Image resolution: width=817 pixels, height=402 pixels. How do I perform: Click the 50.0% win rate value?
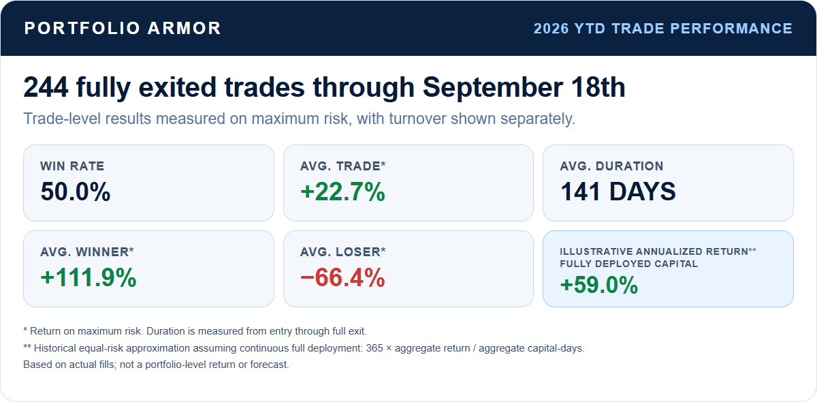pyautogui.click(x=76, y=192)
